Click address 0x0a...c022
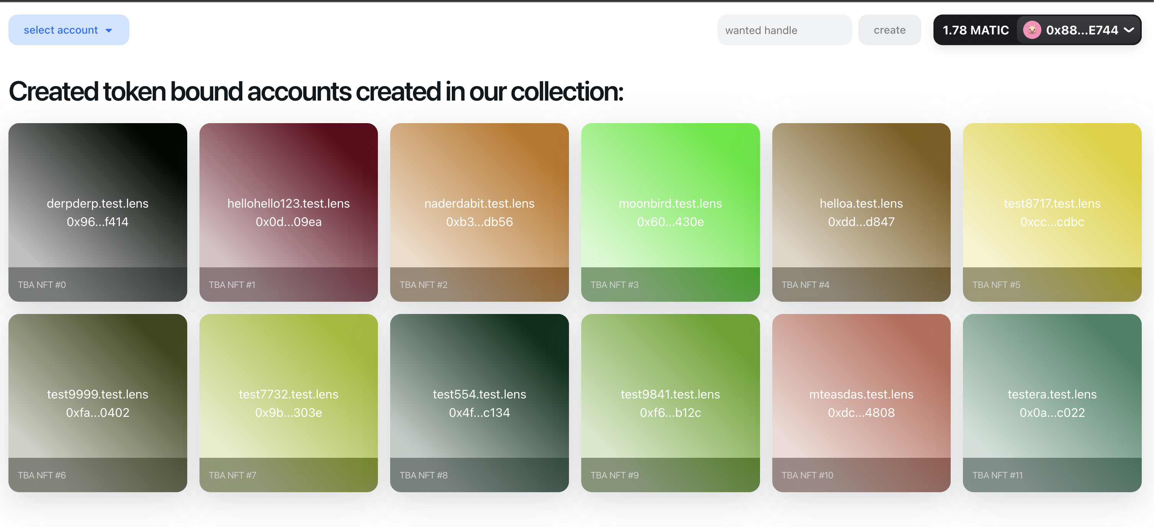The image size is (1154, 527). tap(1052, 413)
